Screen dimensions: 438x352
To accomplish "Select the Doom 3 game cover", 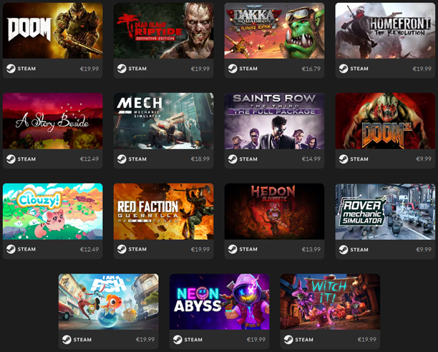I will coord(385,121).
